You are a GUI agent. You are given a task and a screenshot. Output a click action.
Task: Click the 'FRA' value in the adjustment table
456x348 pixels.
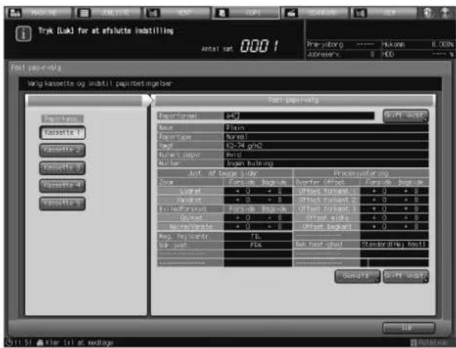pyautogui.click(x=257, y=245)
